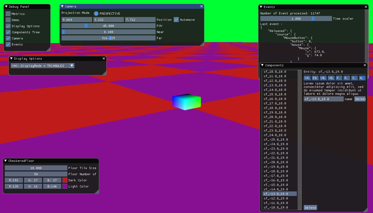Select entity cf_16.0_18.0 in the list
Screen dimensions: 373x213
[280, 99]
